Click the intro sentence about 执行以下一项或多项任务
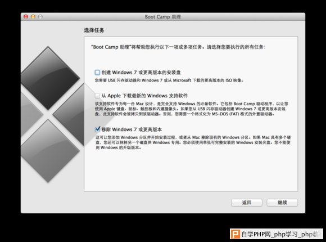 point(178,47)
